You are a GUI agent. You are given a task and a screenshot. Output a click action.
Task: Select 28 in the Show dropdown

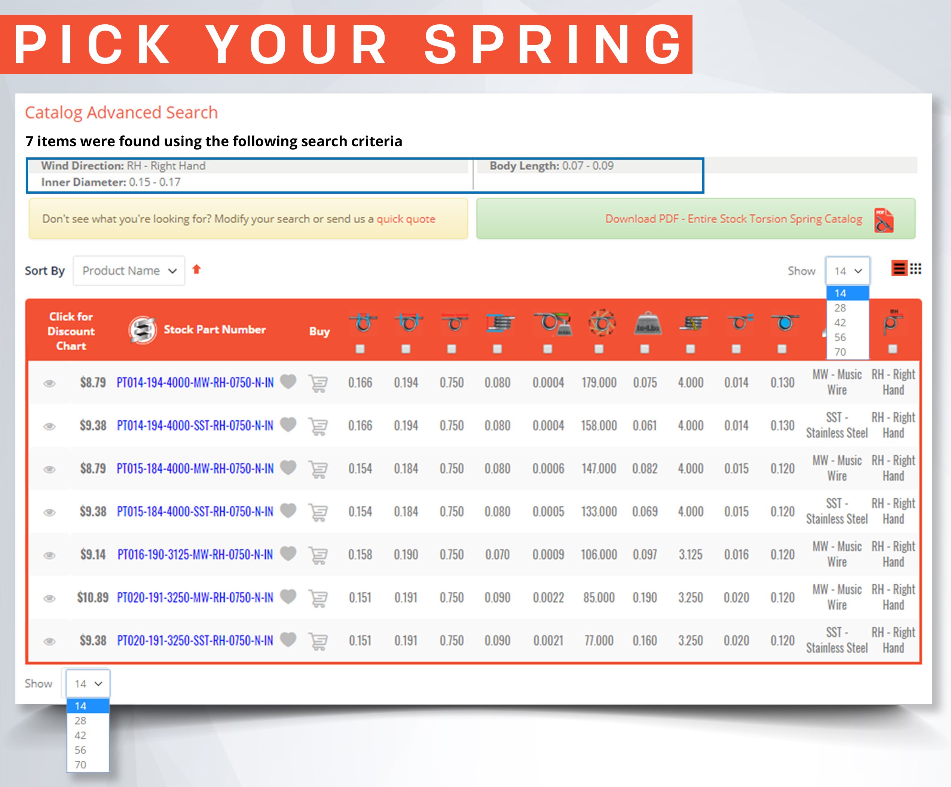coord(841,308)
